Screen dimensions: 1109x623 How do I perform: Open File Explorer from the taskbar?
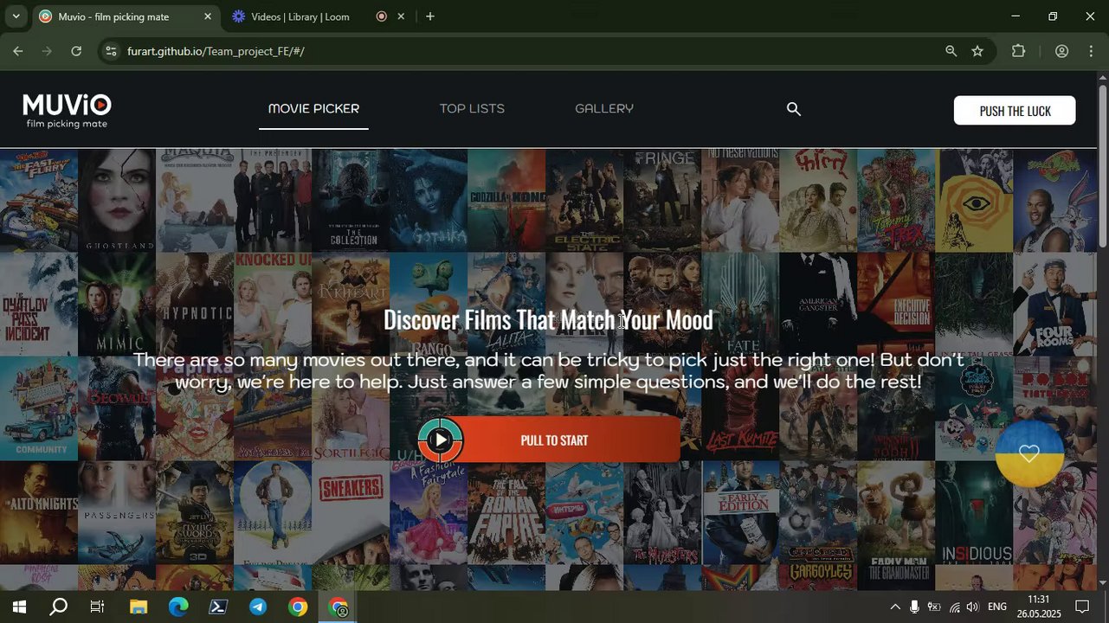(138, 607)
